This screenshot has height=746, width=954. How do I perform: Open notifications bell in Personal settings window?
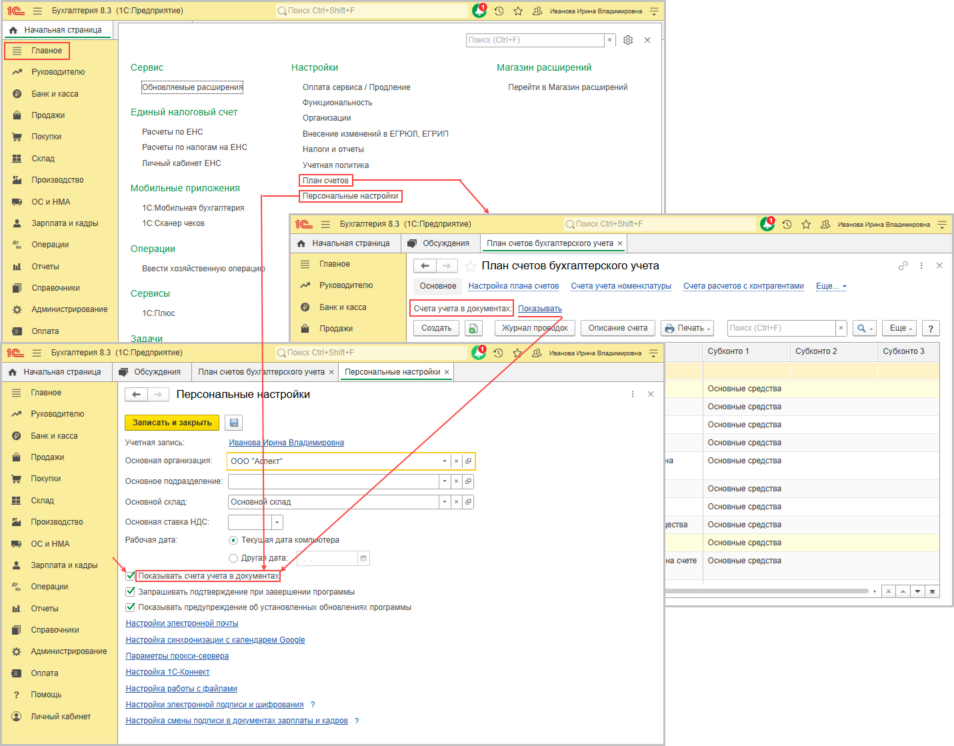[479, 353]
